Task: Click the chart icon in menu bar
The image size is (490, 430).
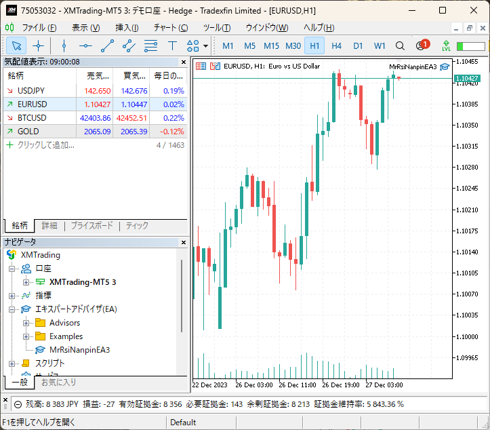Action: 9,28
